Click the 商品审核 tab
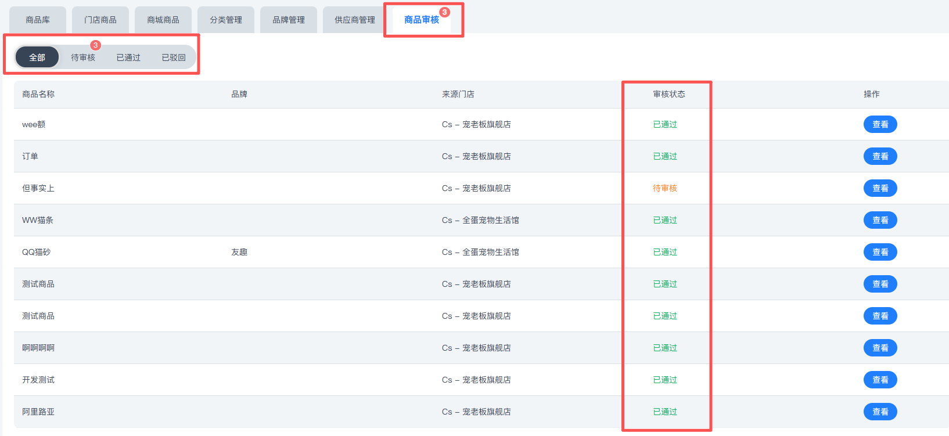This screenshot has width=949, height=436. pyautogui.click(x=422, y=20)
